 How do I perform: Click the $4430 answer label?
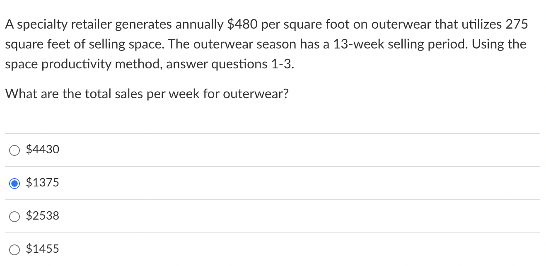pos(43,150)
